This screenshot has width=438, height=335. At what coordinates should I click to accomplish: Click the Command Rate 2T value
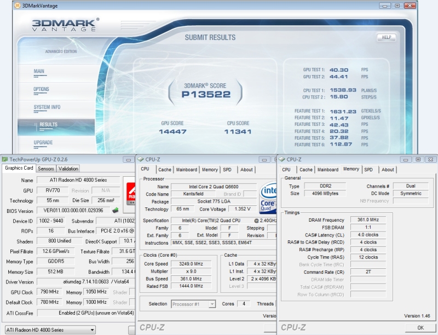tap(368, 272)
